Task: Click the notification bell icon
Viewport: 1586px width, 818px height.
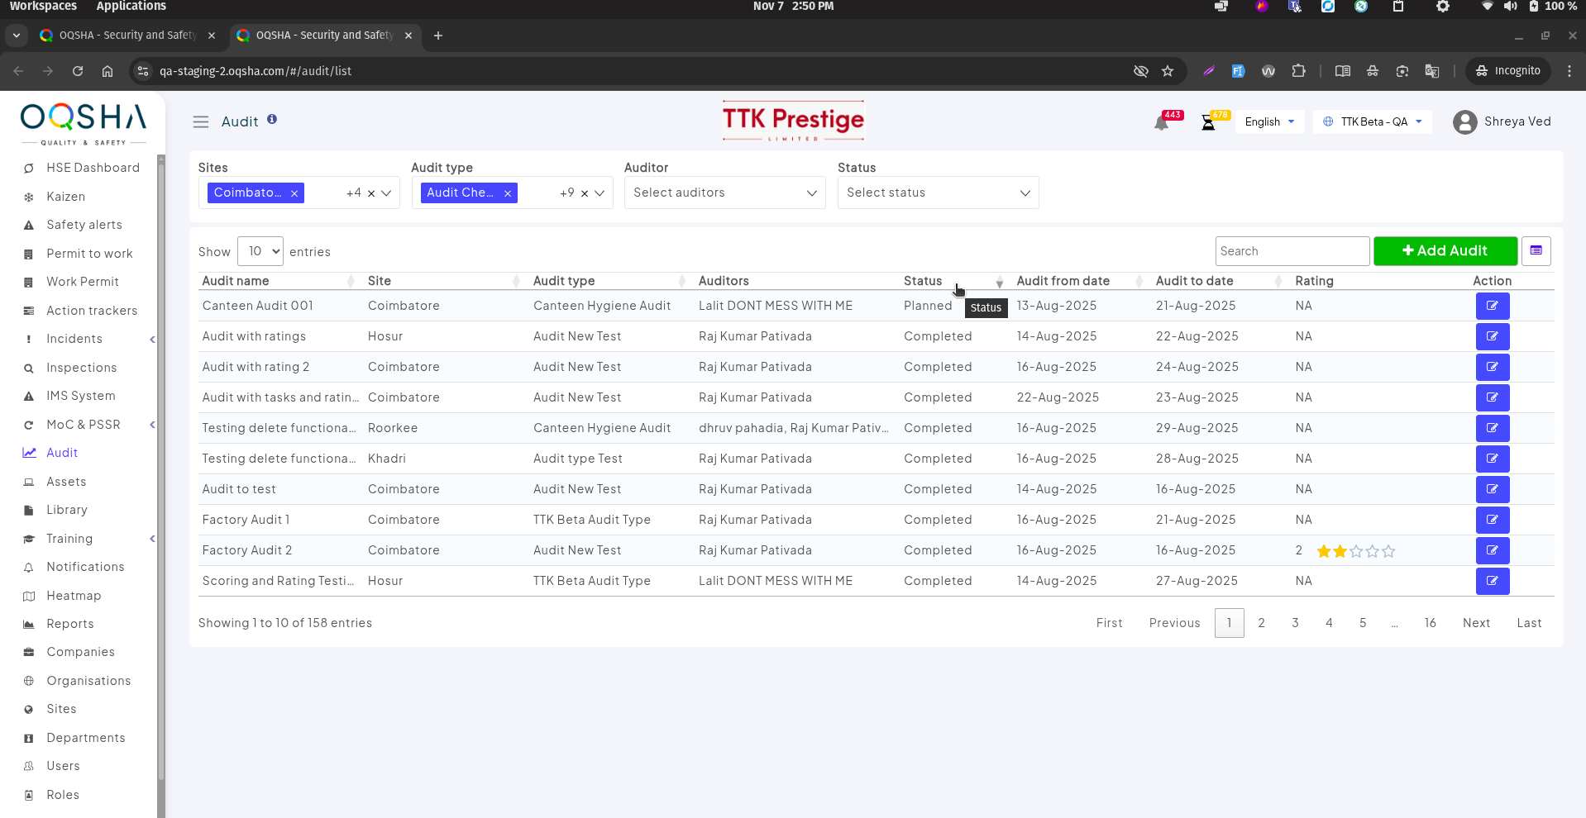Action: coord(1162,123)
